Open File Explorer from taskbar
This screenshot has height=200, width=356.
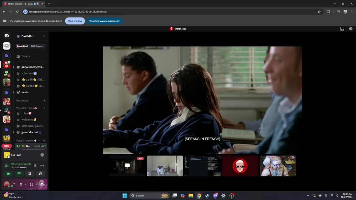coord(191,196)
